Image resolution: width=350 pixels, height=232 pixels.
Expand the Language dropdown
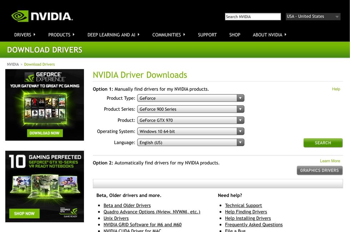pyautogui.click(x=240, y=142)
